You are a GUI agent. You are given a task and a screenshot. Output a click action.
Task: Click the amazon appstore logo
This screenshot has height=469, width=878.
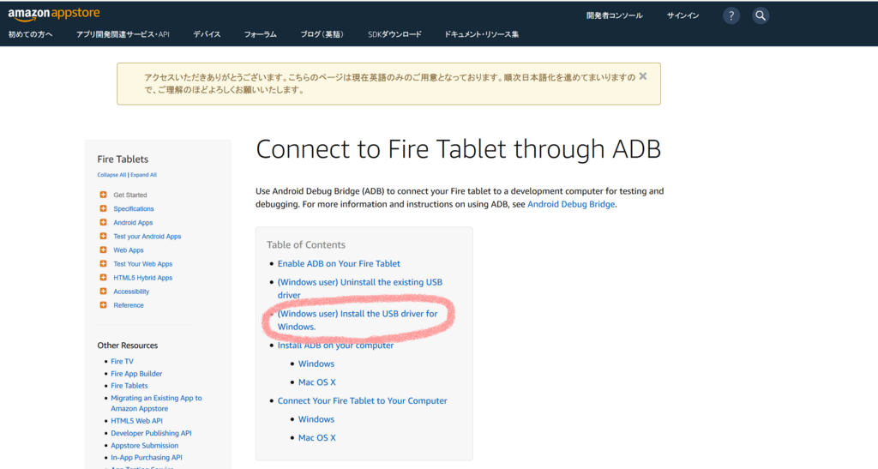54,14
